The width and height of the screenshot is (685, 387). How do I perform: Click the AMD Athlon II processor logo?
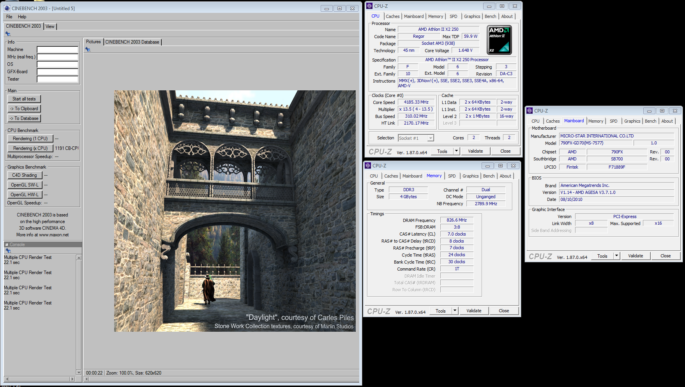(x=499, y=40)
